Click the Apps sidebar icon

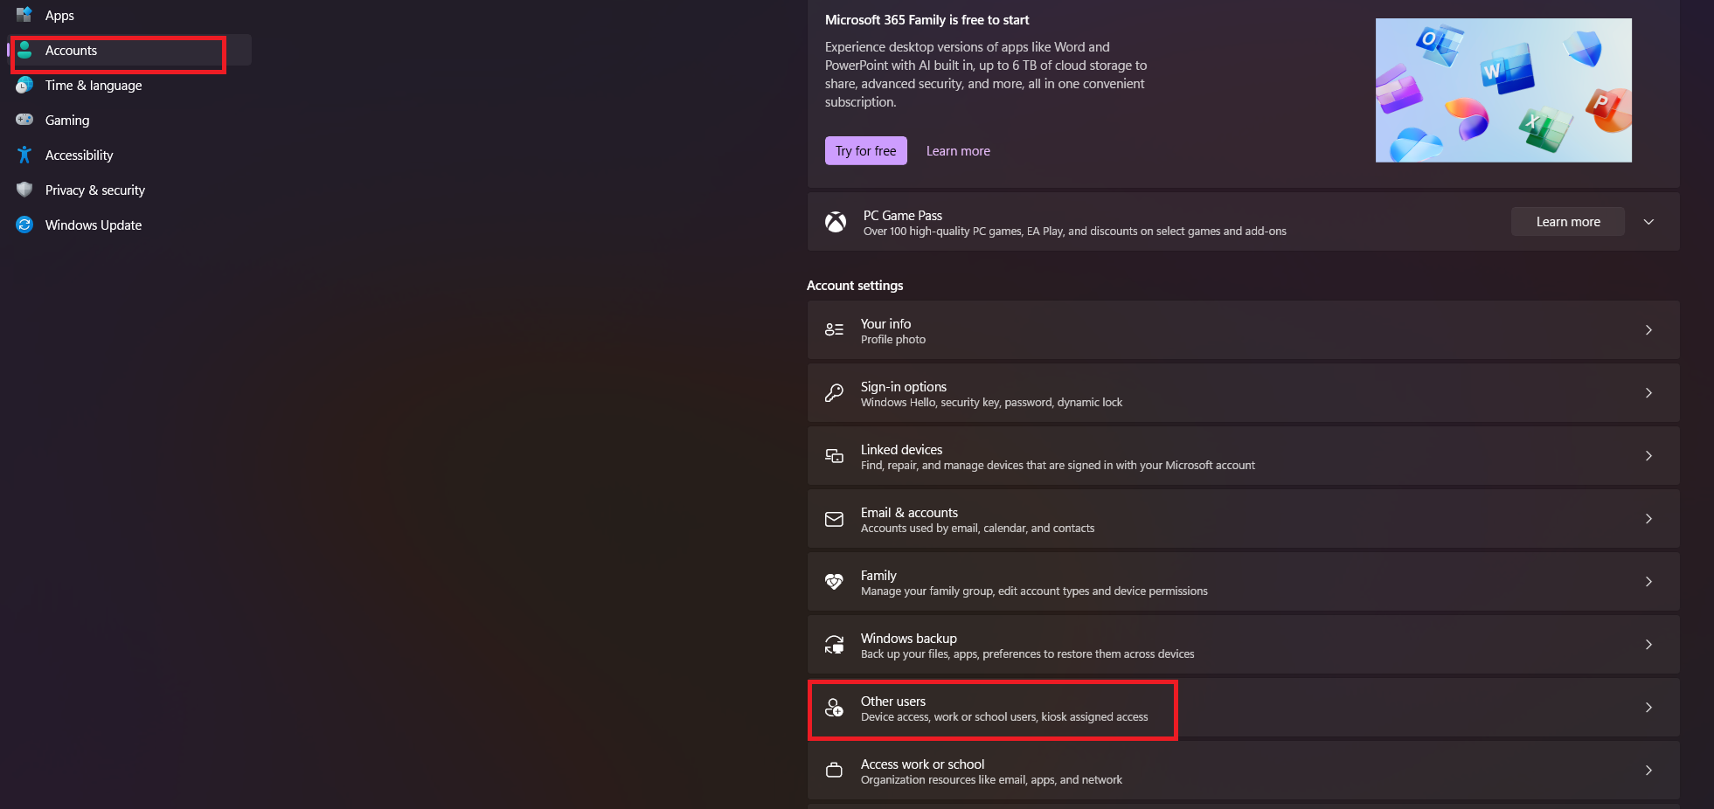(x=24, y=15)
